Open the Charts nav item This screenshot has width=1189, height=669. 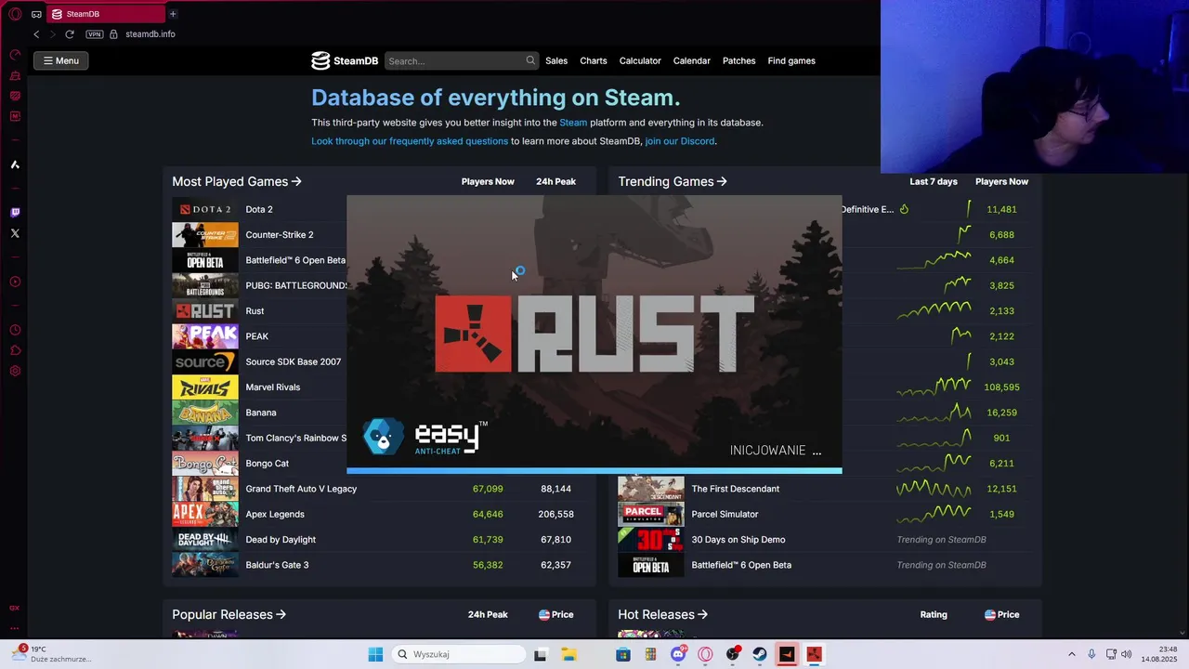coord(594,61)
